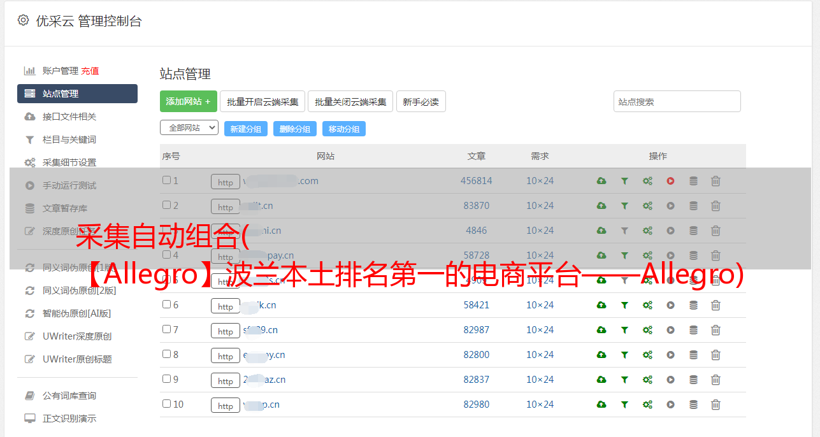Open collection settings gears icon in row 8
Screen dimensions: 820x437
(647, 355)
